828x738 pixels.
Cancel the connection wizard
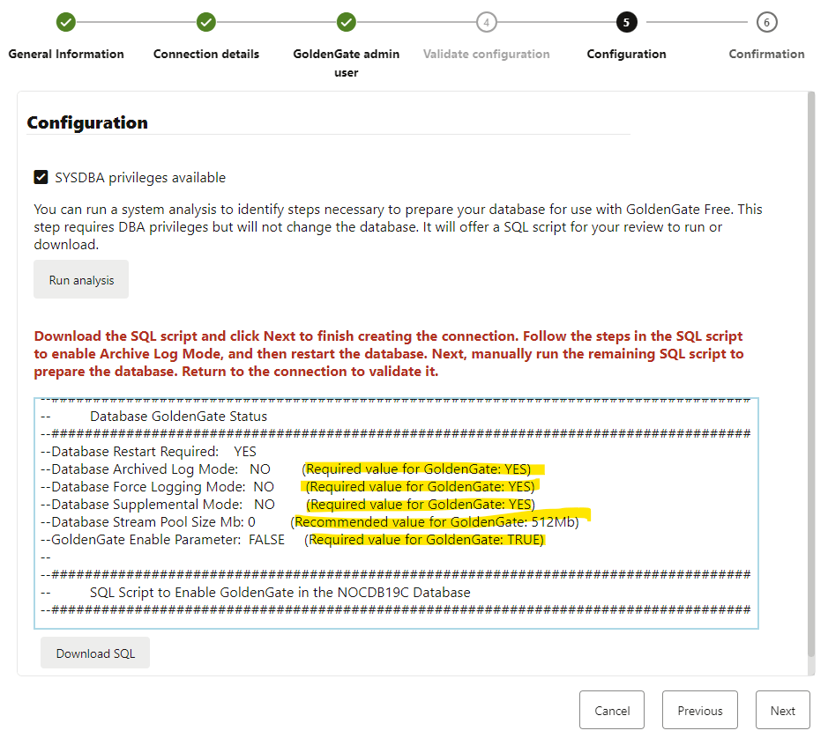[x=612, y=711]
